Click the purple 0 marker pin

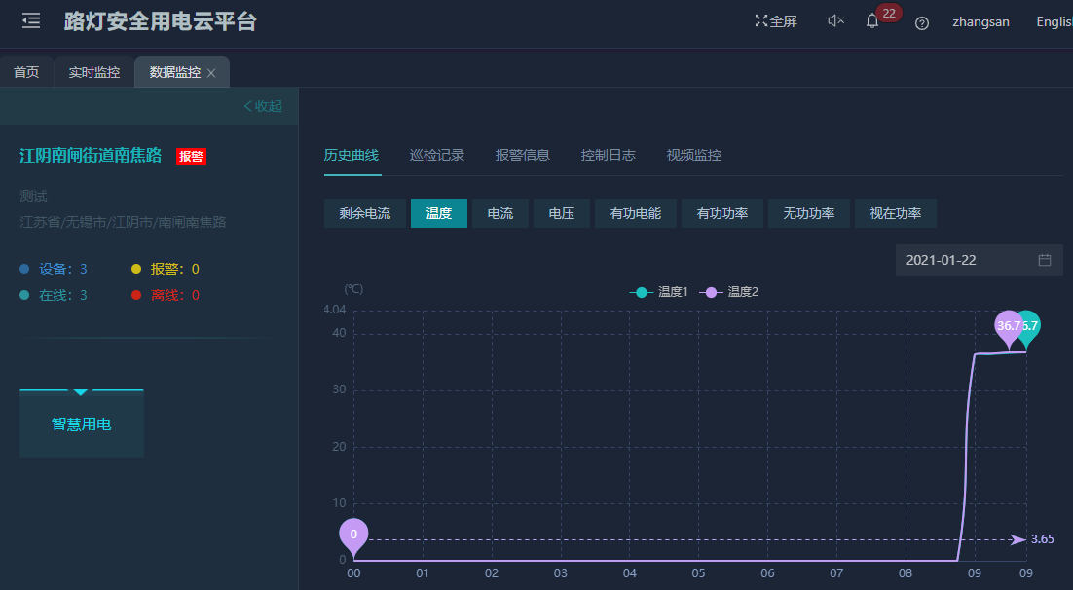pos(353,535)
